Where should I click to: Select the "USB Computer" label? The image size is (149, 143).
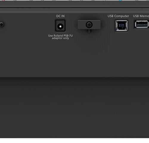tap(118, 16)
